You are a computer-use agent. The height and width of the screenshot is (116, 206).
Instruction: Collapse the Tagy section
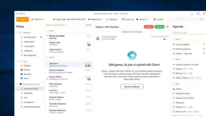[17, 61]
